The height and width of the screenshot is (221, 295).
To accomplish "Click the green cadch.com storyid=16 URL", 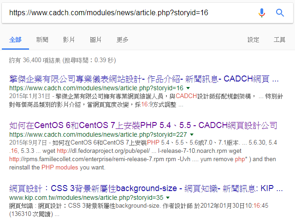I will [96, 88].
